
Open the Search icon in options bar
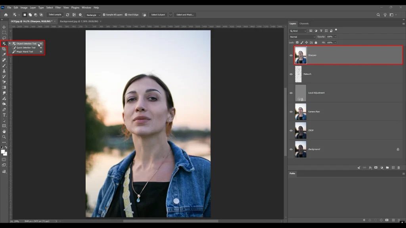tap(378, 15)
